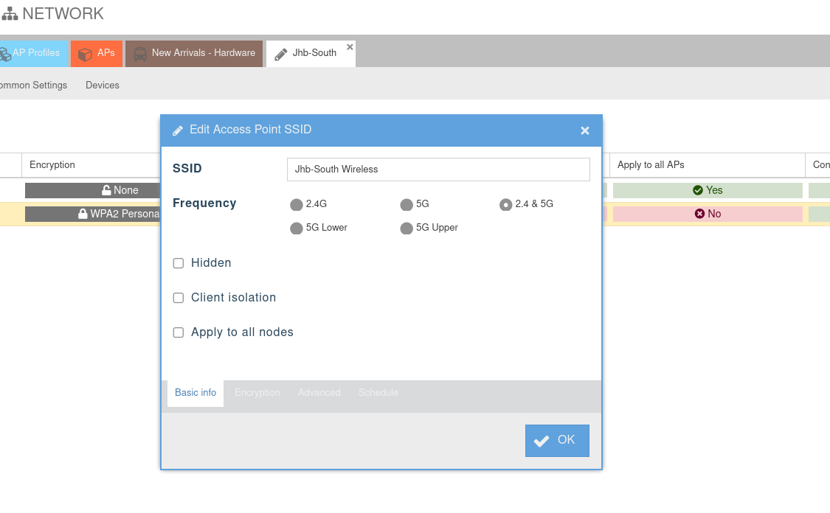The width and height of the screenshot is (830, 513).
Task: Choose the 5G Upper frequency option
Action: 407,228
